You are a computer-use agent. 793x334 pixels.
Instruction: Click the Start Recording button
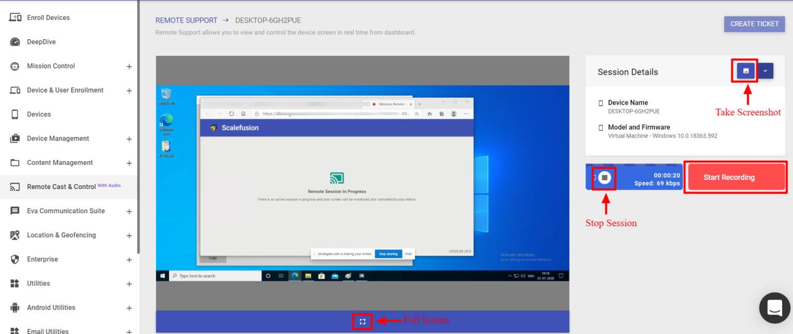click(736, 177)
